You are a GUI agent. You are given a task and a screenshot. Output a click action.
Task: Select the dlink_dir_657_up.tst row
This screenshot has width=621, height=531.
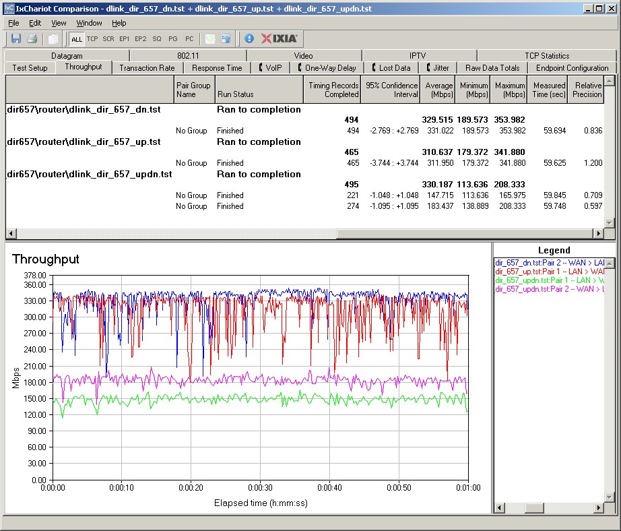click(x=305, y=142)
